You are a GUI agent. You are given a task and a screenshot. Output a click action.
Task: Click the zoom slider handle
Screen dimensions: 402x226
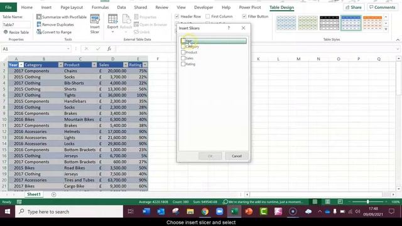point(367,202)
